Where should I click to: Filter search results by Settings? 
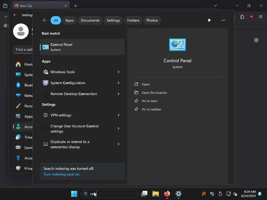(x=113, y=20)
